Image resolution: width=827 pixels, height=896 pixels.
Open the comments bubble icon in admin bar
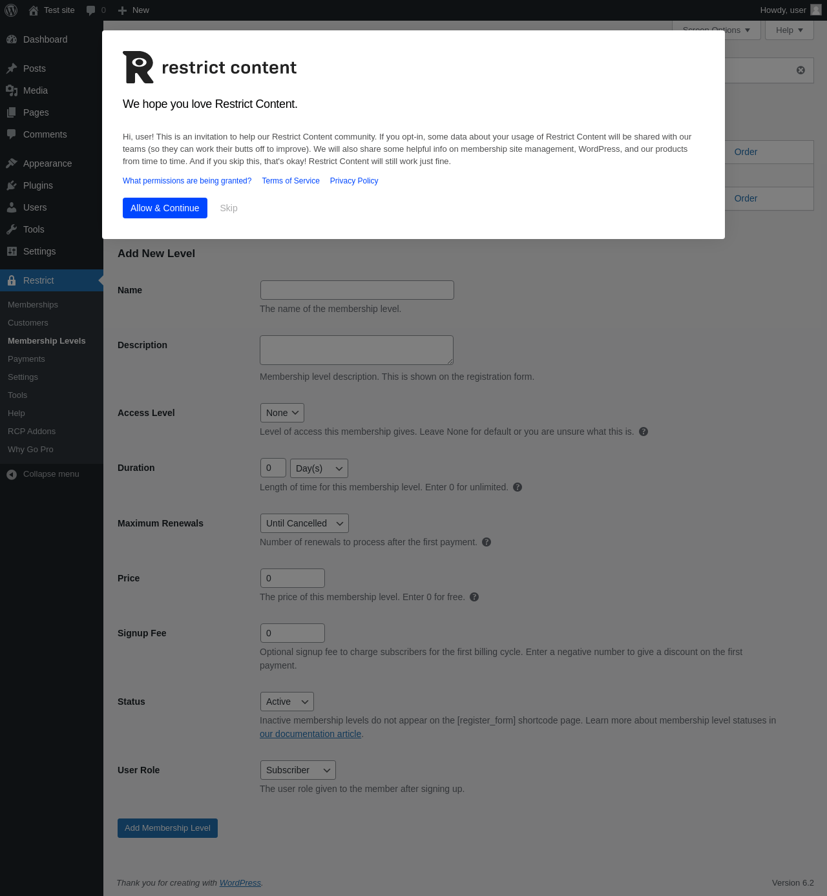(x=90, y=10)
